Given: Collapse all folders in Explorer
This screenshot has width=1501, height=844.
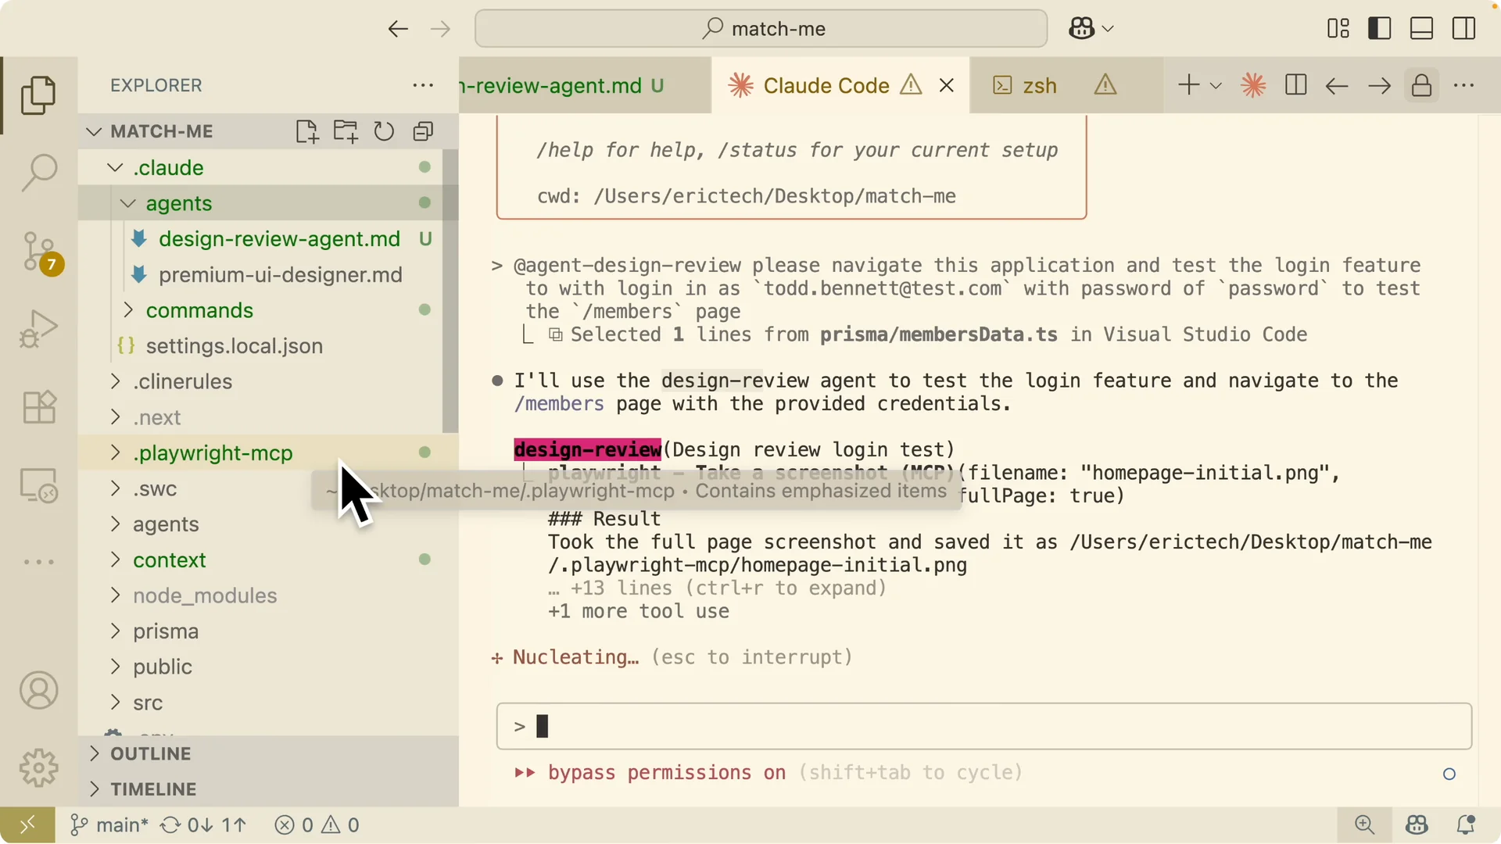Looking at the screenshot, I should [x=423, y=131].
